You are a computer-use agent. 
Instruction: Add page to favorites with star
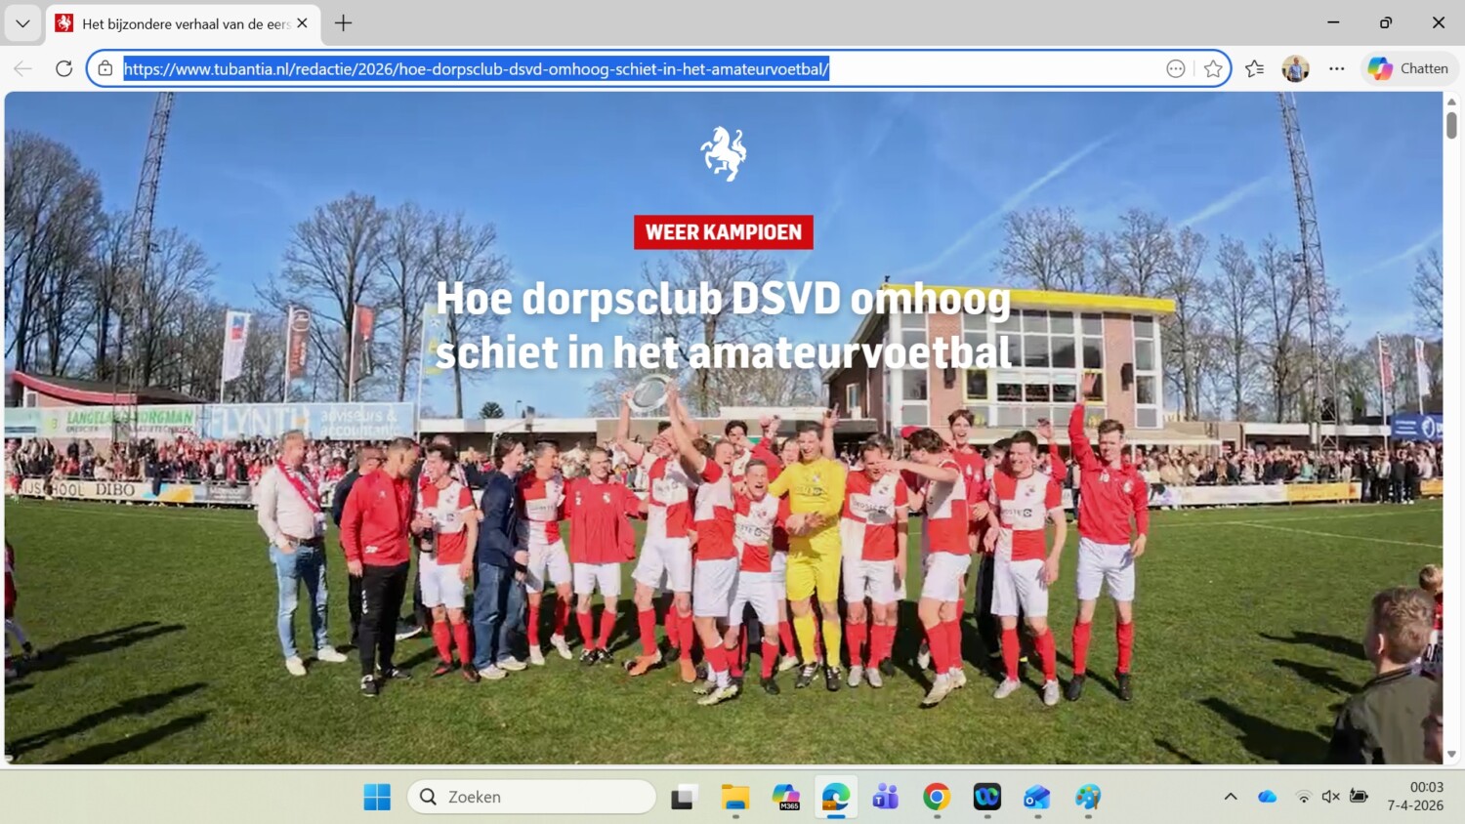coord(1213,68)
